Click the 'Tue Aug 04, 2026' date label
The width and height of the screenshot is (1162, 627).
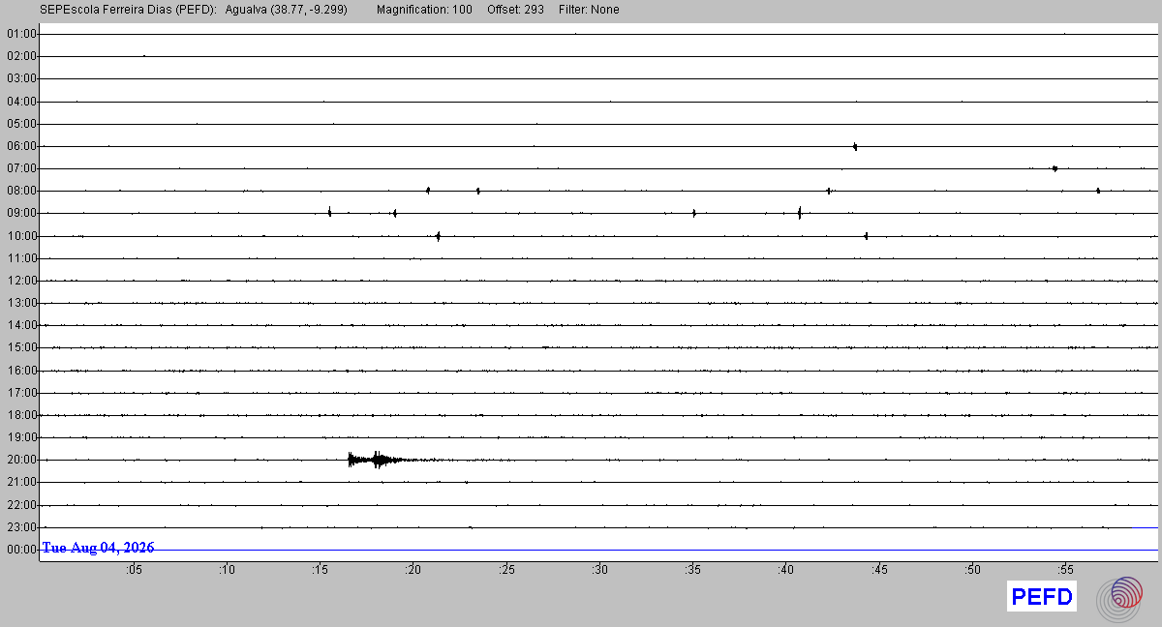98,548
